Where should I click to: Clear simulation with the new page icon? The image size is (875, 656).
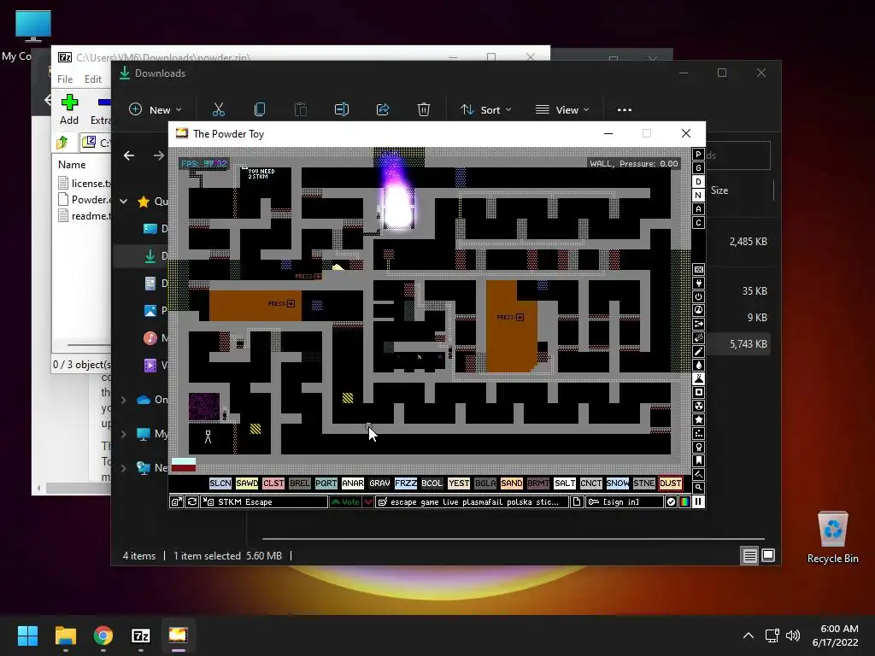click(577, 502)
